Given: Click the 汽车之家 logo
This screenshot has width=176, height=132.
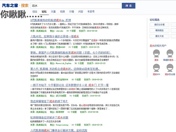Looking at the screenshot, I should [10, 5].
